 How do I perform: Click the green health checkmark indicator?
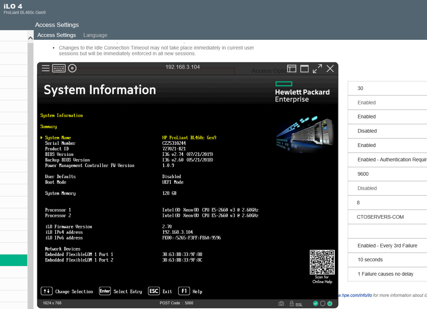[316, 303]
